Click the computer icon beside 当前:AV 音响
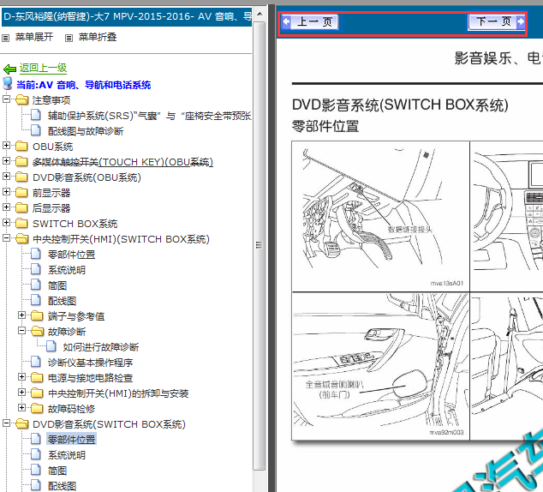 point(8,84)
